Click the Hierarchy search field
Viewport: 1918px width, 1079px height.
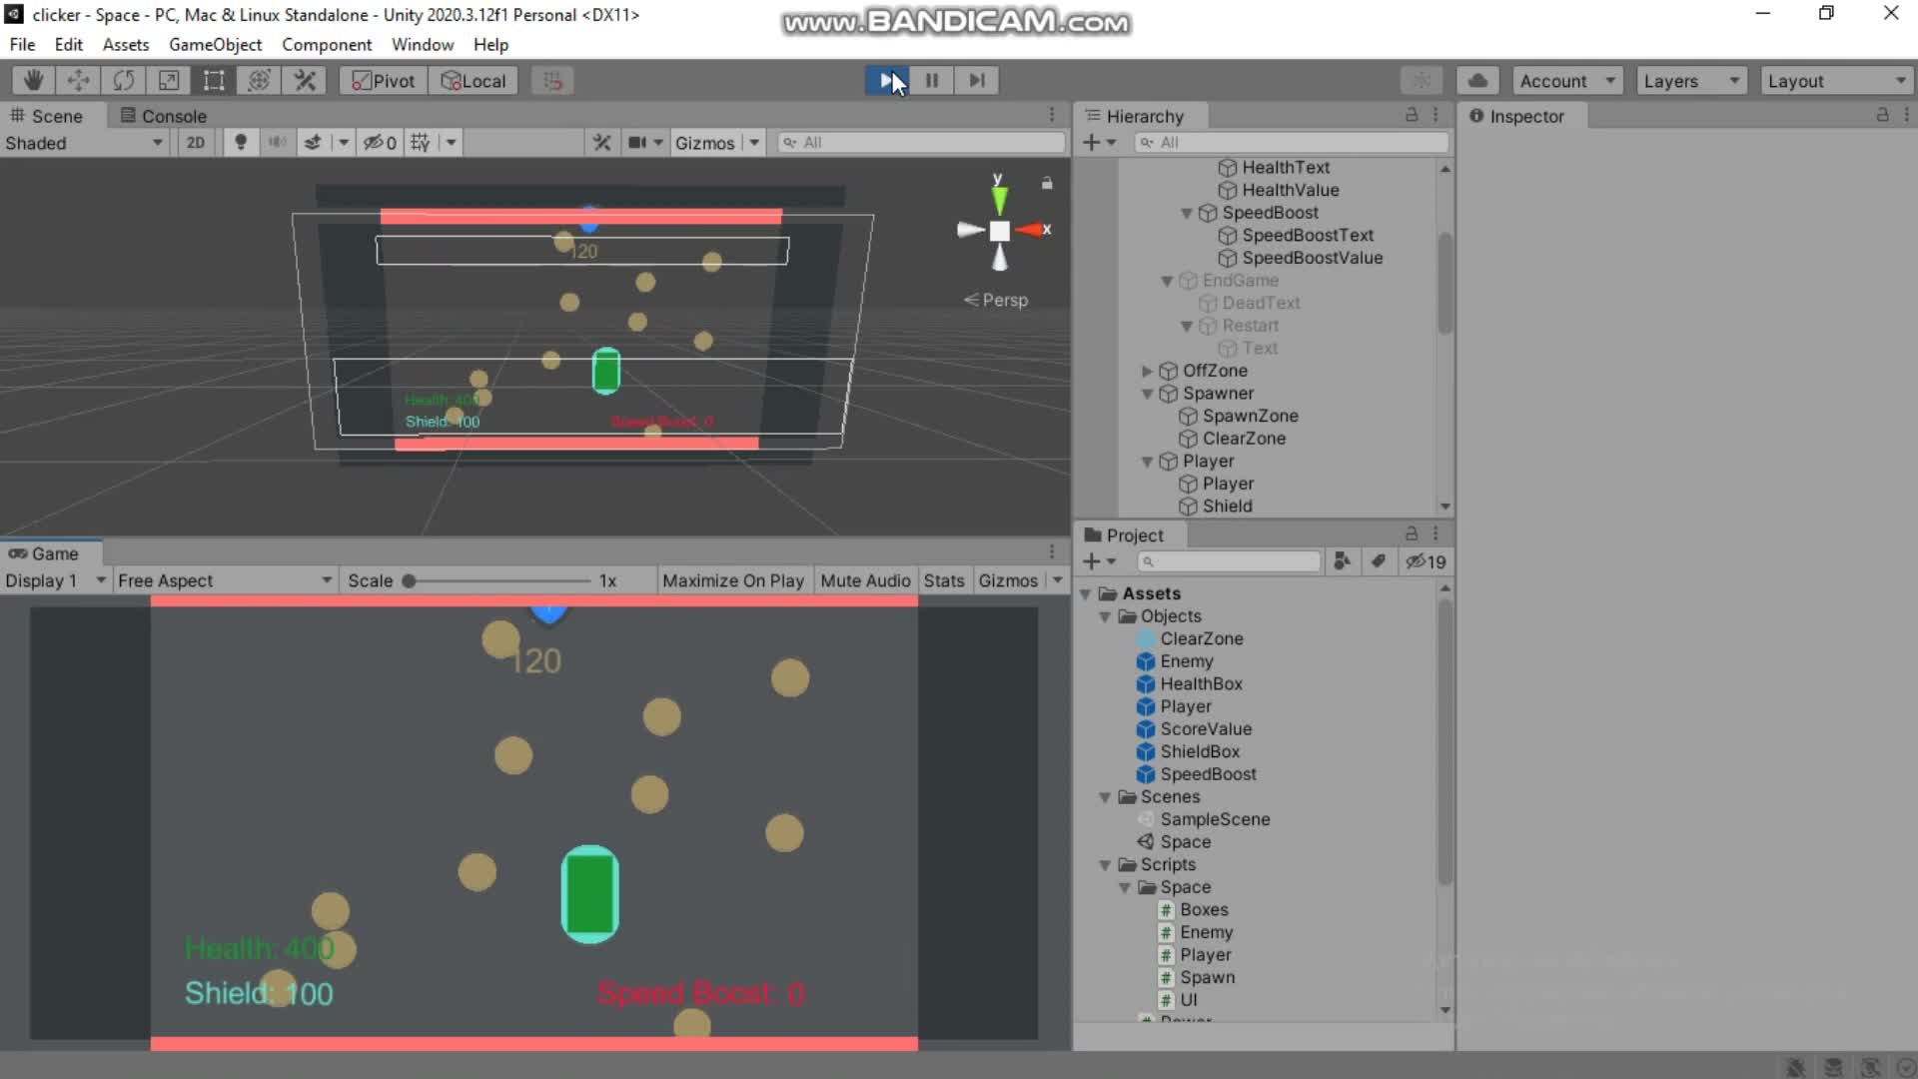(x=1299, y=143)
